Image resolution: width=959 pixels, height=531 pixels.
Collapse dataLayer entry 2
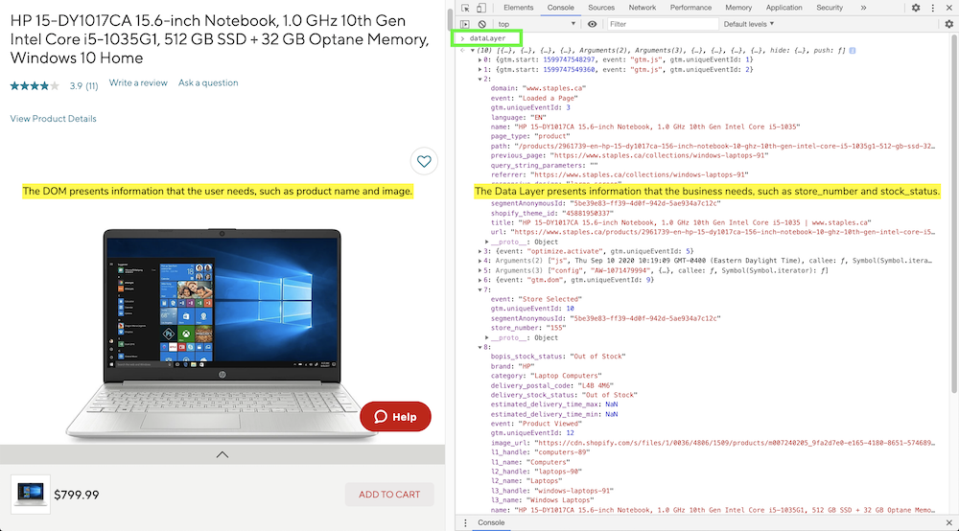[x=480, y=80]
